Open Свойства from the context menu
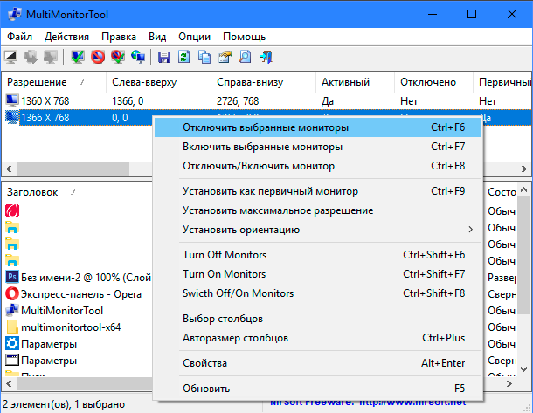Screen dimensions: 533x413 click(x=317, y=363)
